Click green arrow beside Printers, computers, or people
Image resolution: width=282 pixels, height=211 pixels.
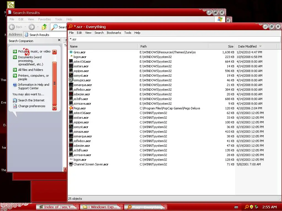[15, 76]
